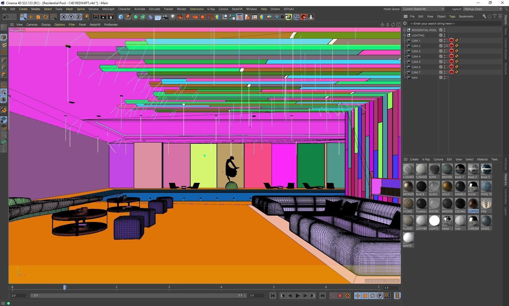Select the GOLD material swatch

pos(447,187)
